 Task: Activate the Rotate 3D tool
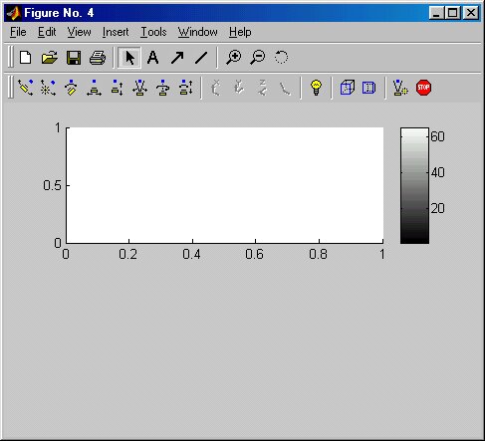[x=281, y=58]
